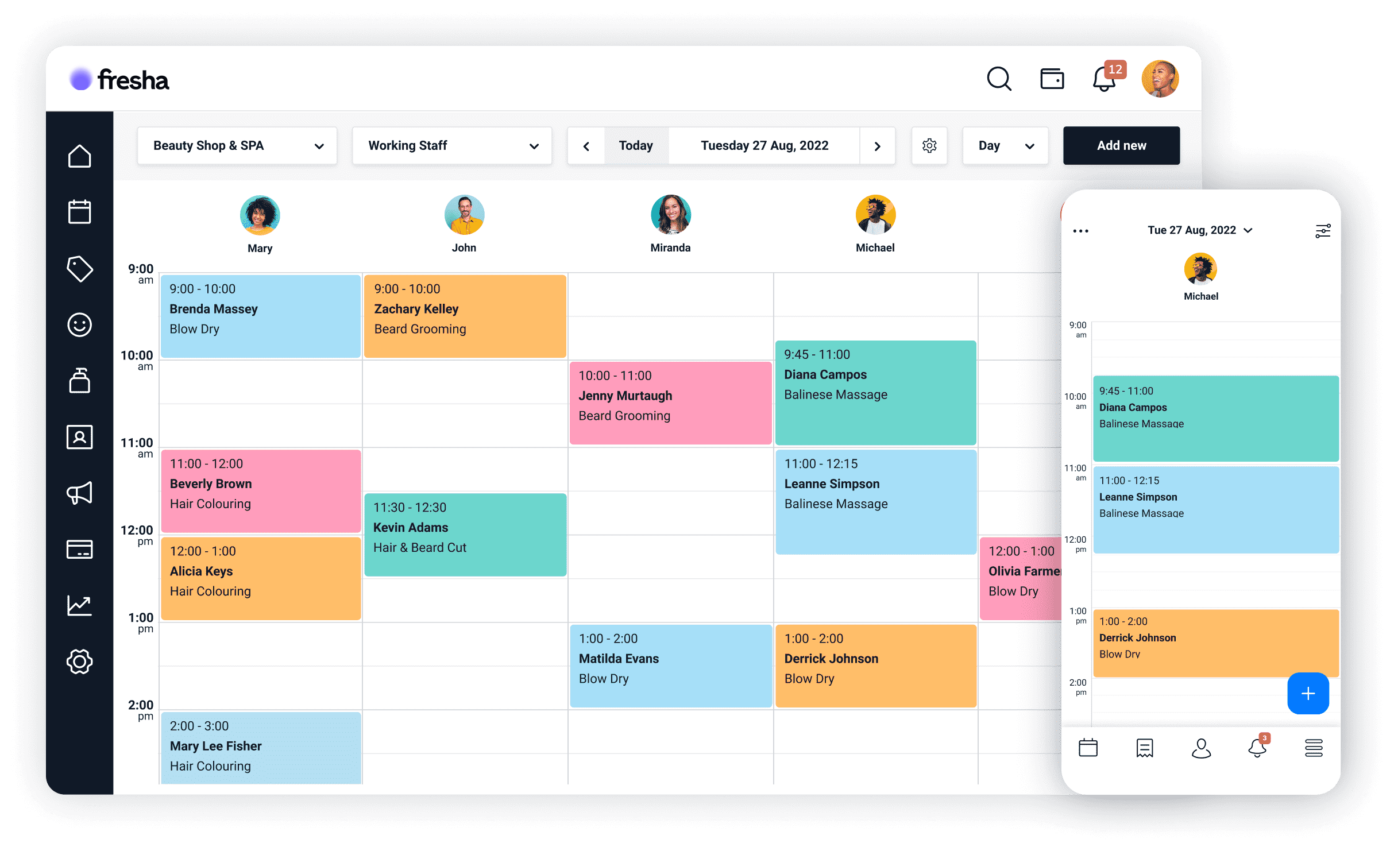Viewport: 1394px width, 847px height.
Task: Click the Add new button
Action: click(1121, 145)
